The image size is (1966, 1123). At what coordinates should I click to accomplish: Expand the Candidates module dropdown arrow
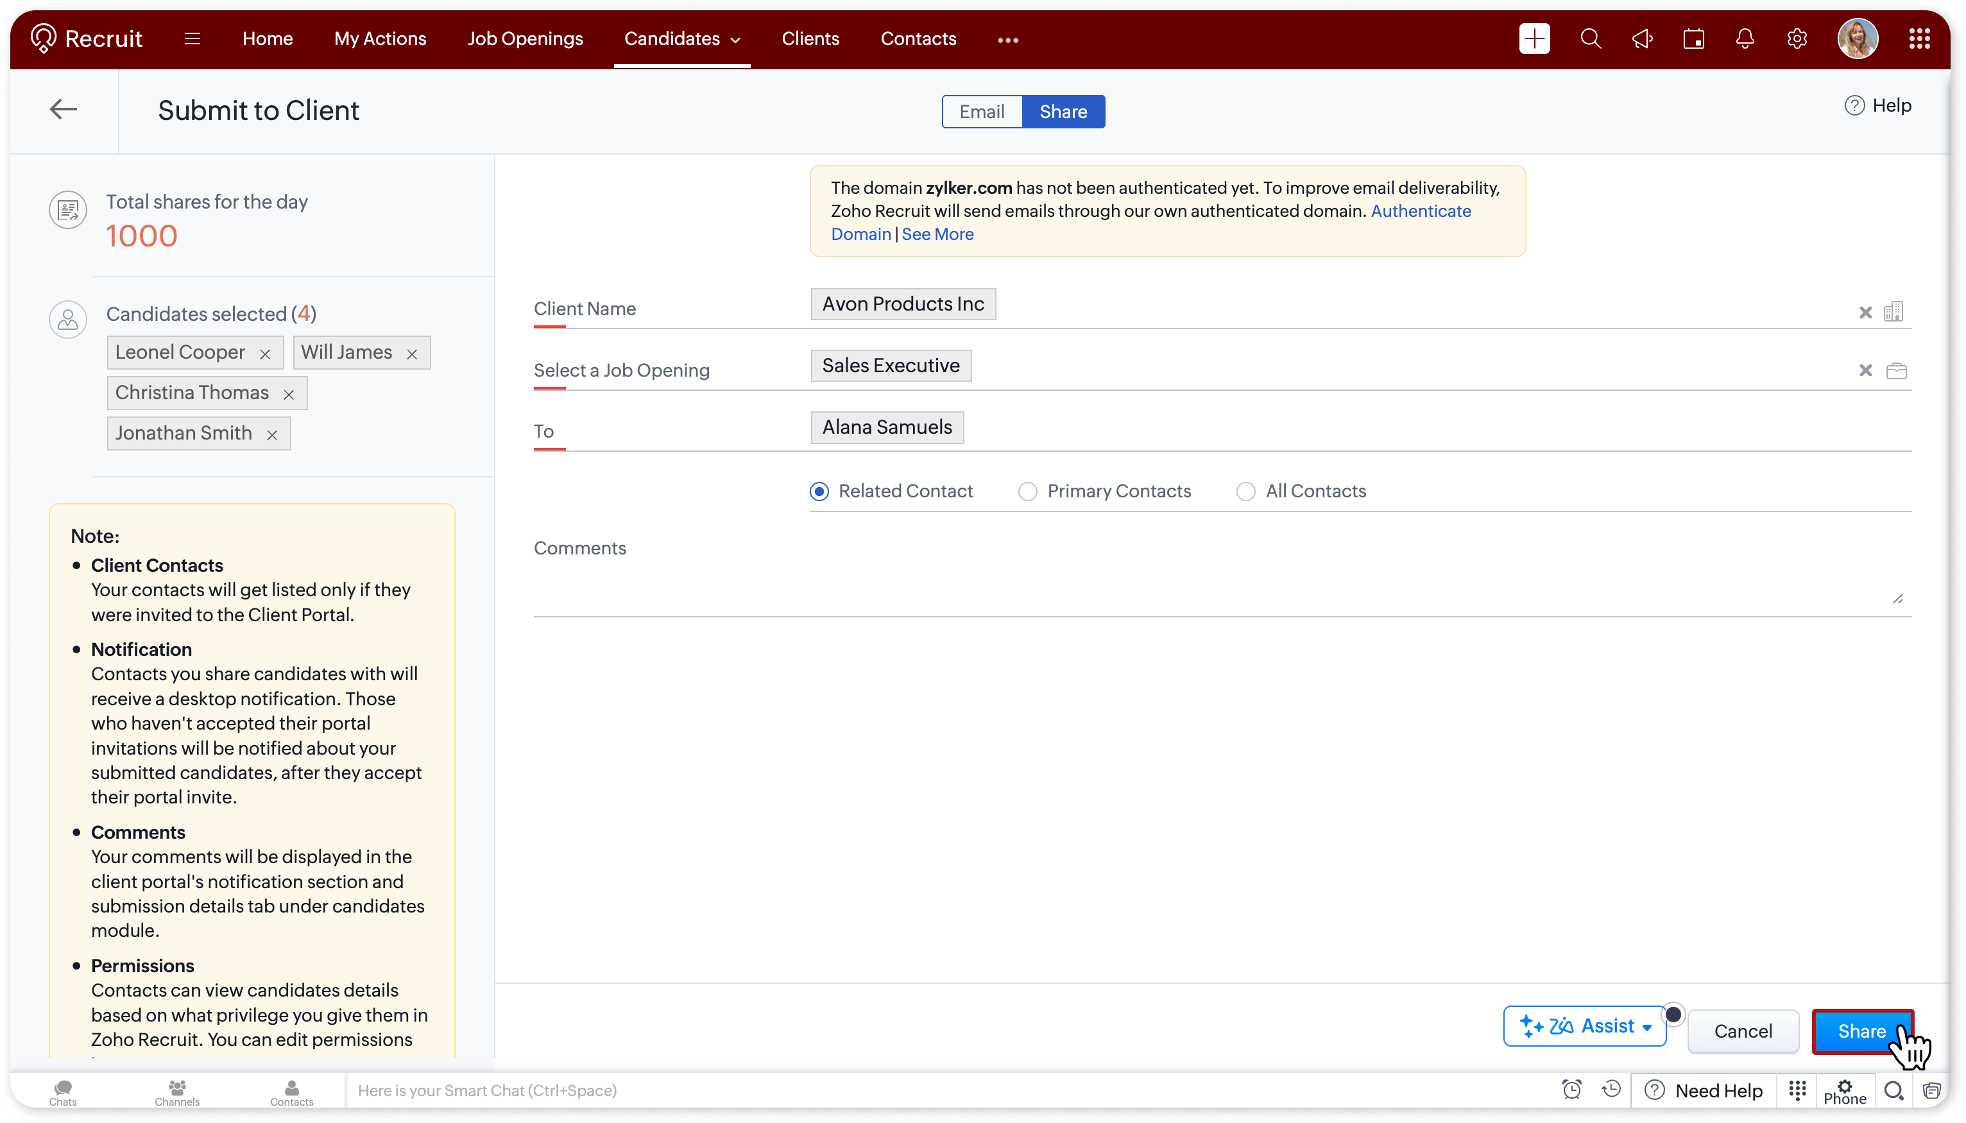735,40
